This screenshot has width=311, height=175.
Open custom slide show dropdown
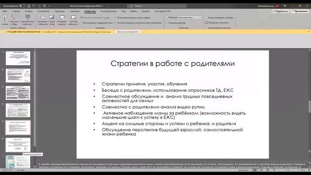click(28, 20)
